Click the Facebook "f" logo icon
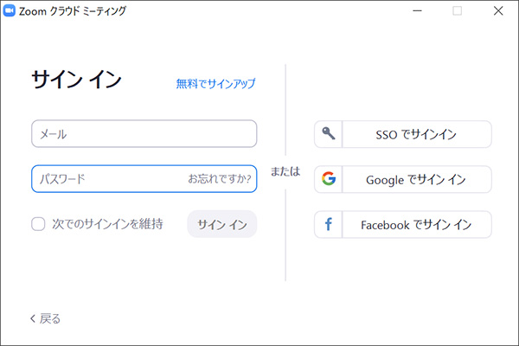Viewport: 519px width, 346px height. point(329,225)
